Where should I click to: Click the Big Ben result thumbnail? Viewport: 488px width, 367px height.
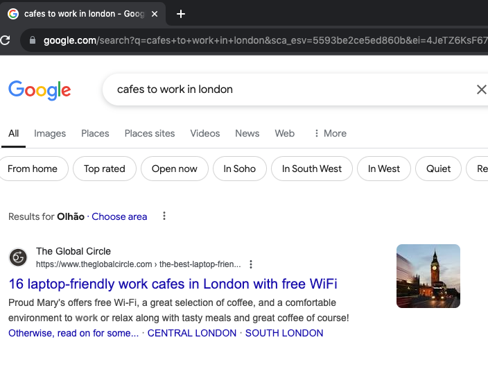[x=428, y=276]
